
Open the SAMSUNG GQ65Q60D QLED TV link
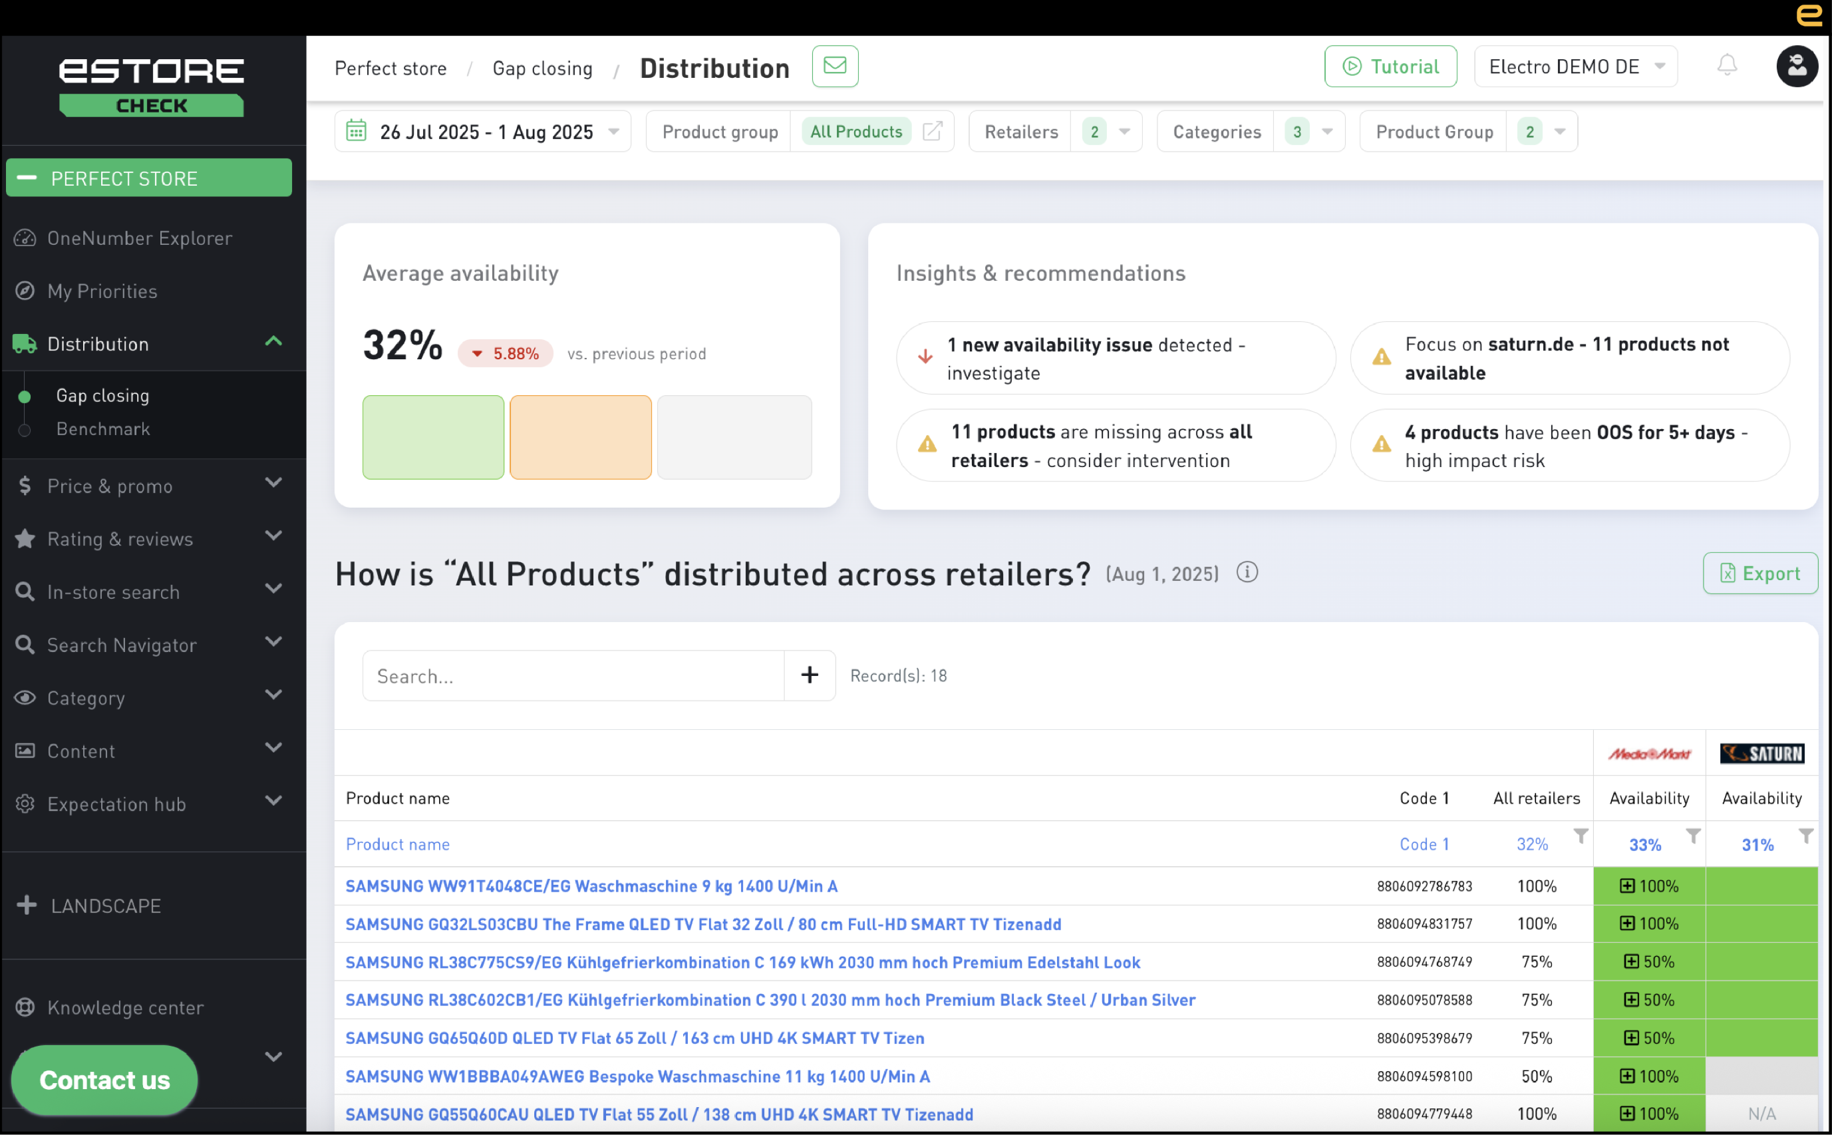click(634, 1038)
